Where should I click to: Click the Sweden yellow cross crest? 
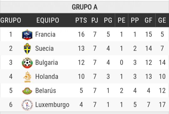[27, 48]
